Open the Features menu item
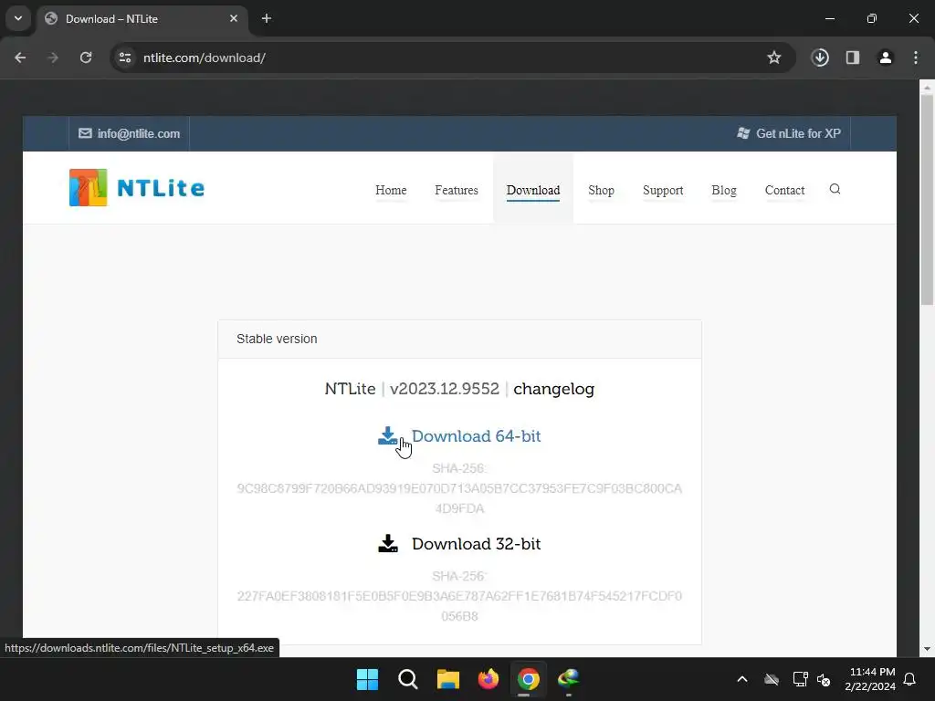 [x=457, y=190]
